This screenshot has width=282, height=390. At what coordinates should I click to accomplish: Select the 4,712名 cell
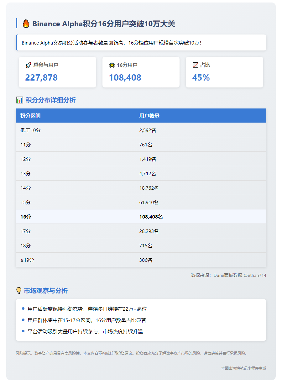pos(148,173)
